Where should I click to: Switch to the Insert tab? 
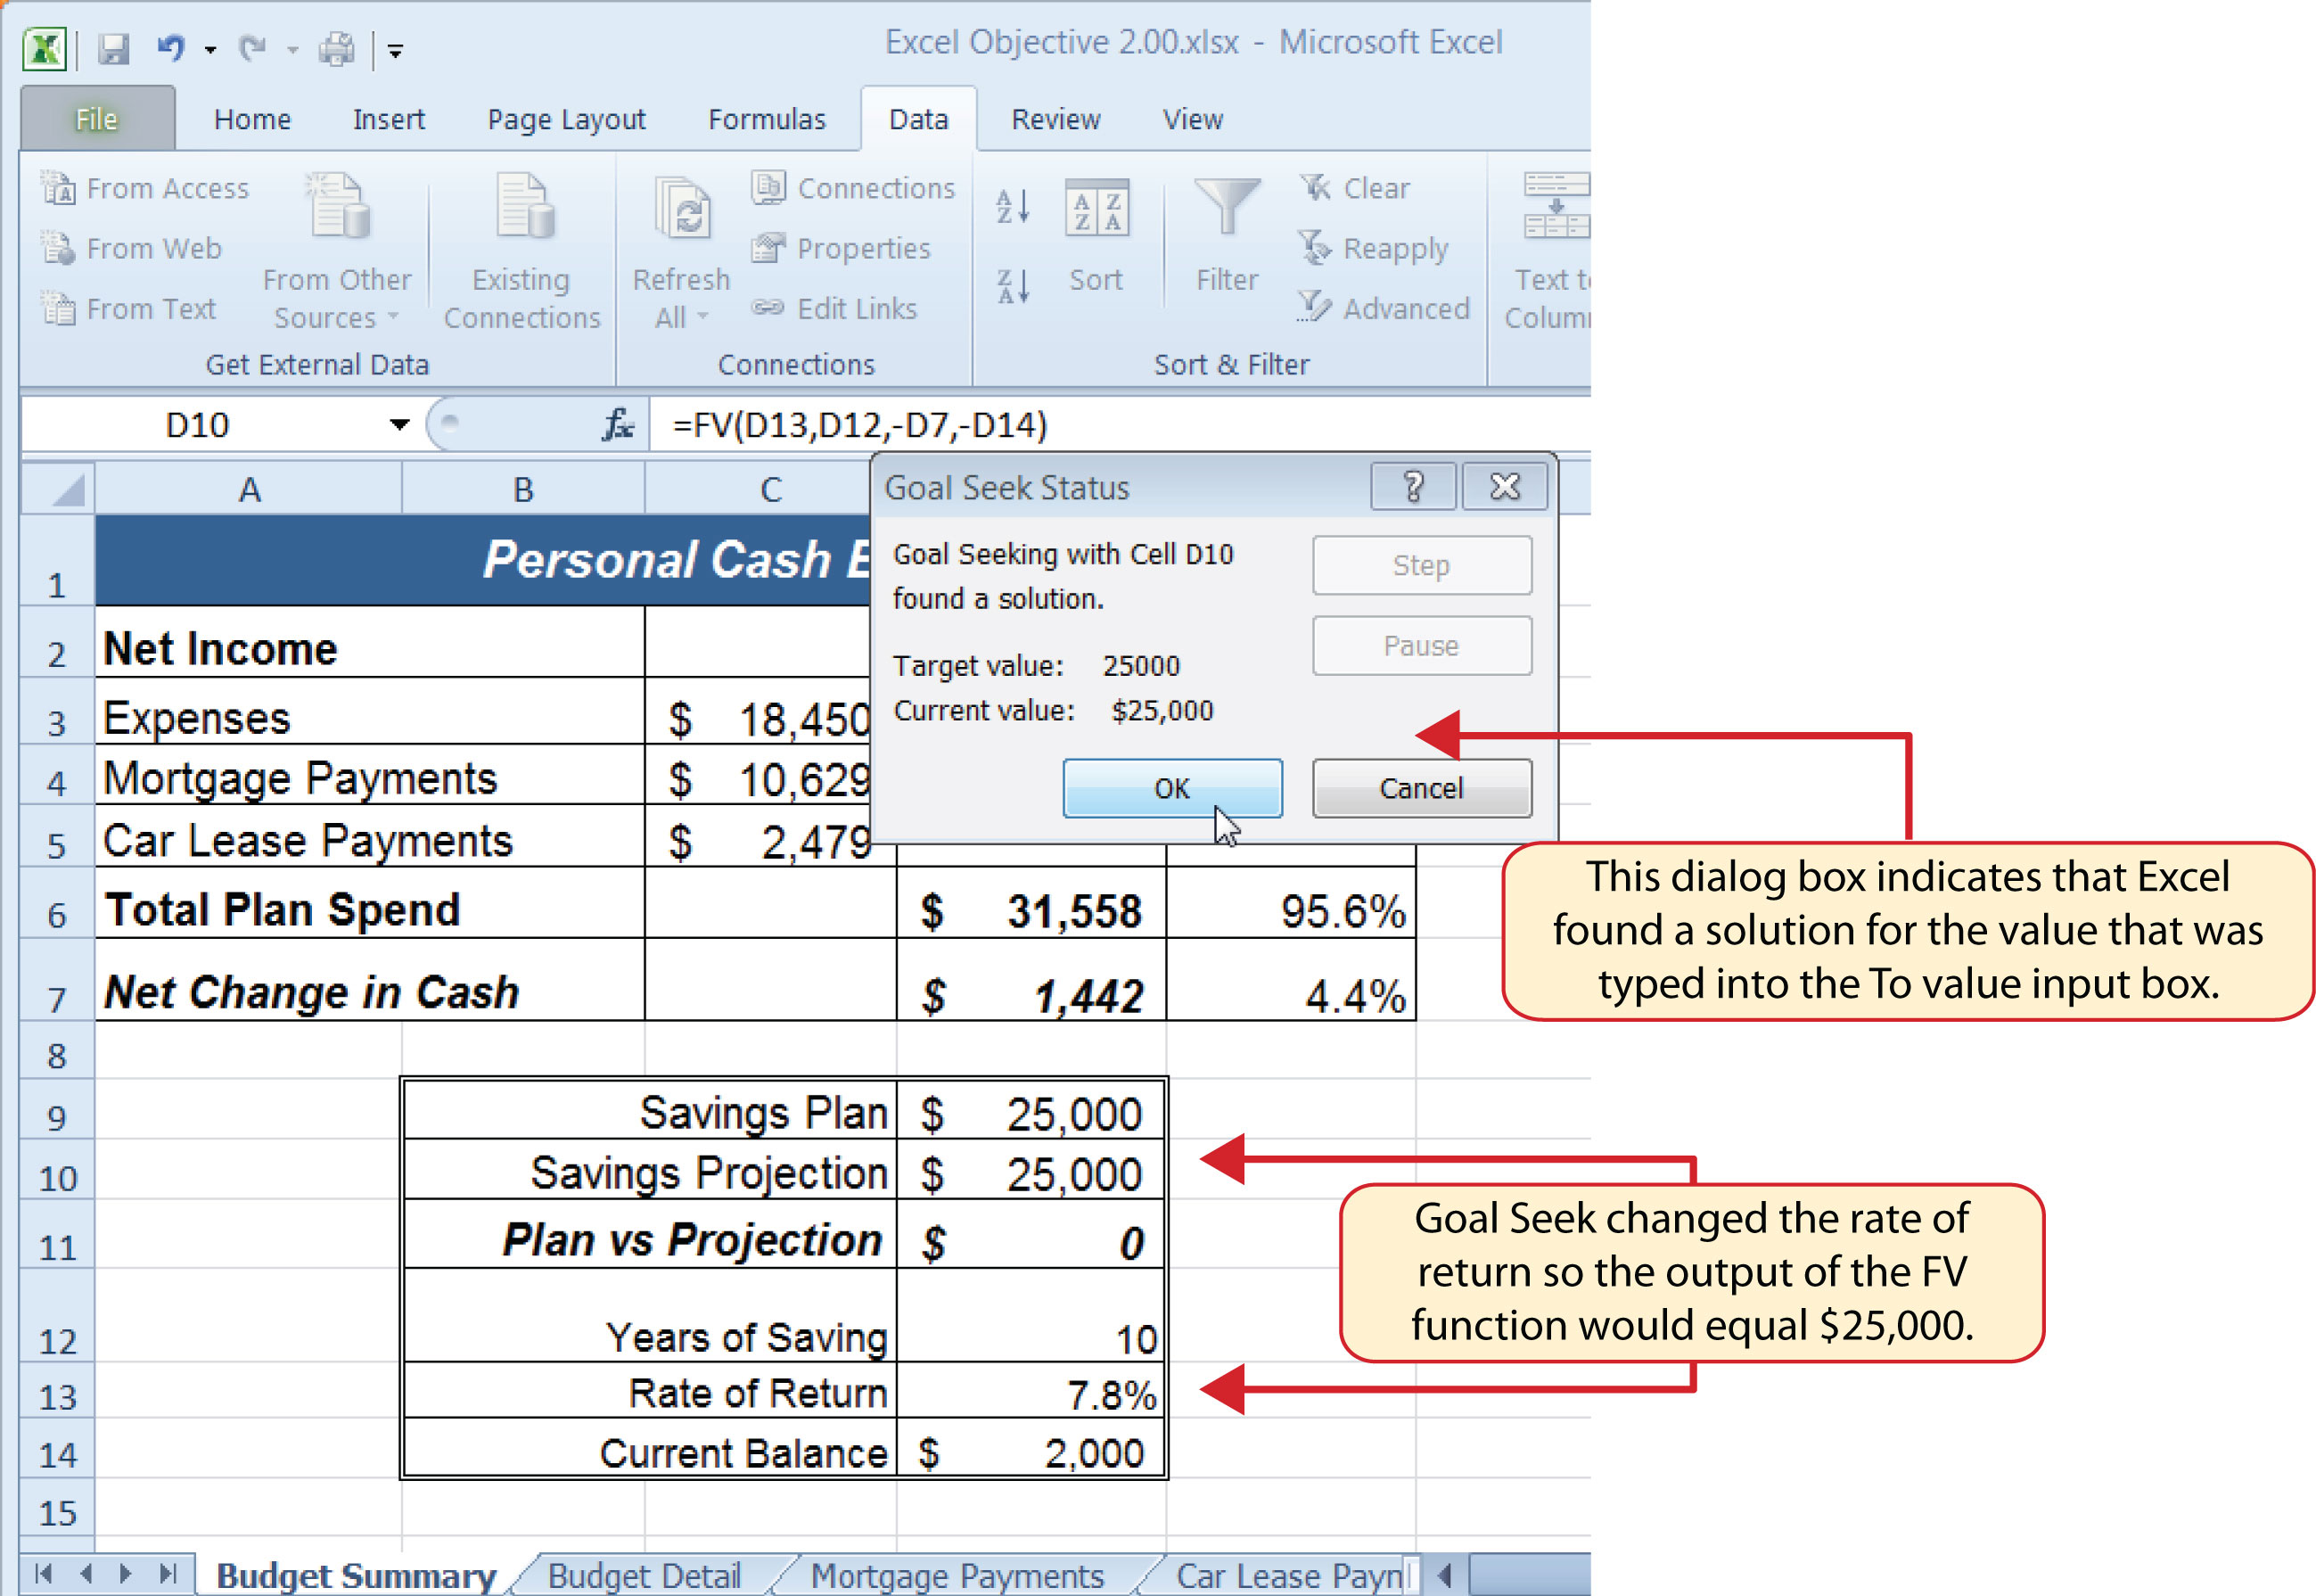[x=389, y=119]
